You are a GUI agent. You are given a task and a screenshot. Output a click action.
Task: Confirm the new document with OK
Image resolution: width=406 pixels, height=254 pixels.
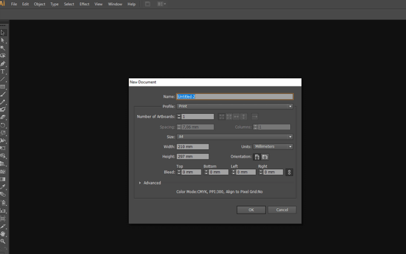pos(251,210)
